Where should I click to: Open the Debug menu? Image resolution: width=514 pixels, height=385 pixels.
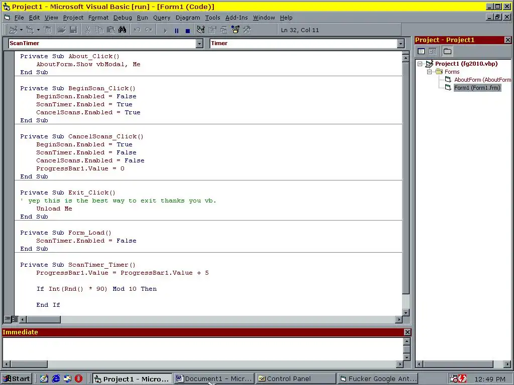(122, 18)
